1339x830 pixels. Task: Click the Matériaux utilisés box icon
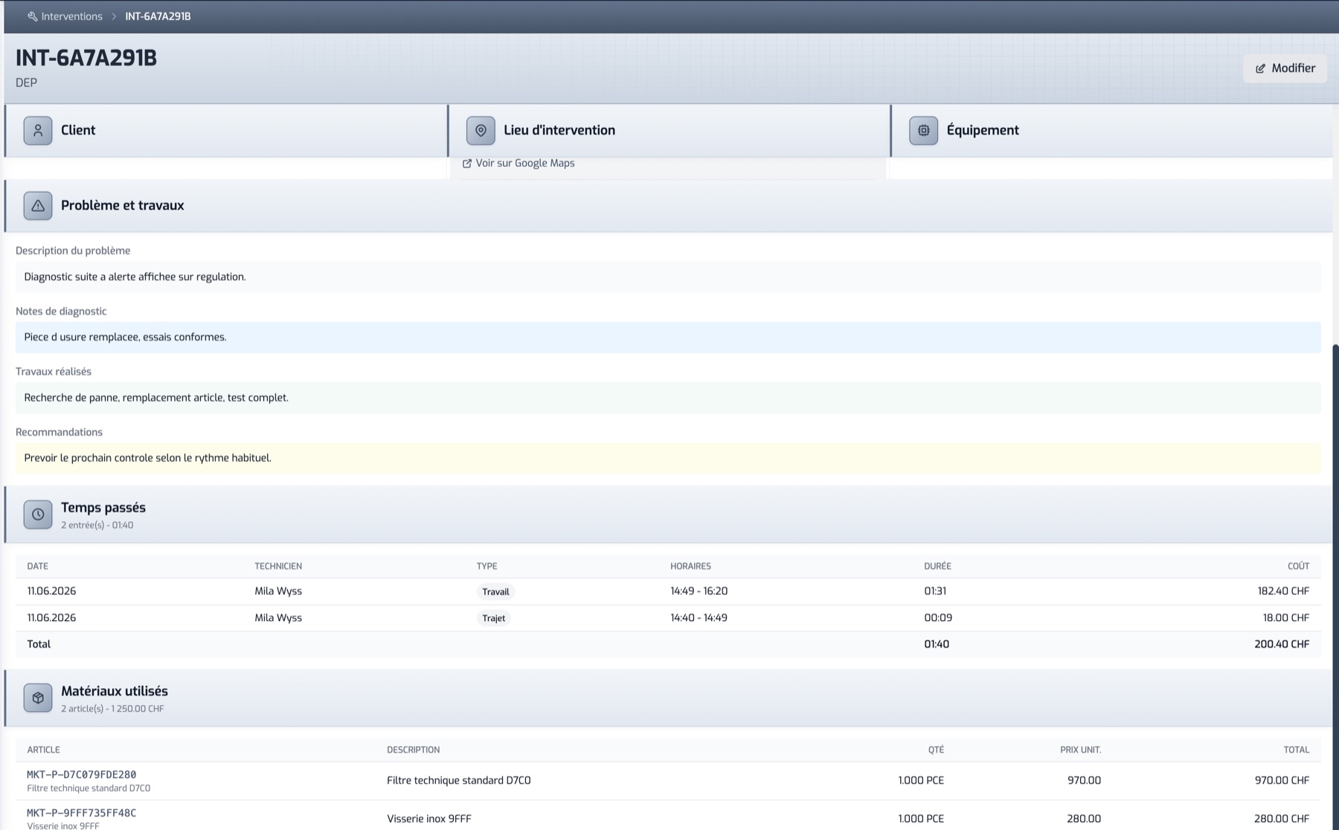click(38, 698)
